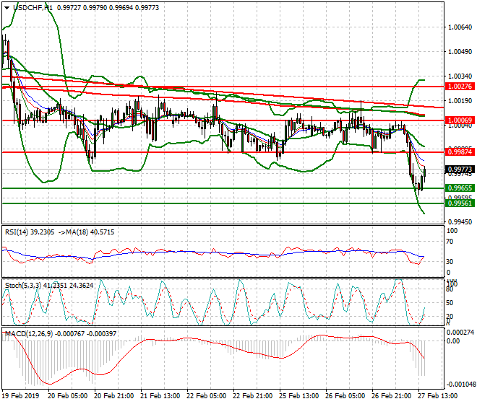Click the red 1.00069 price level label
The height and width of the screenshot is (404, 477).
(x=460, y=120)
